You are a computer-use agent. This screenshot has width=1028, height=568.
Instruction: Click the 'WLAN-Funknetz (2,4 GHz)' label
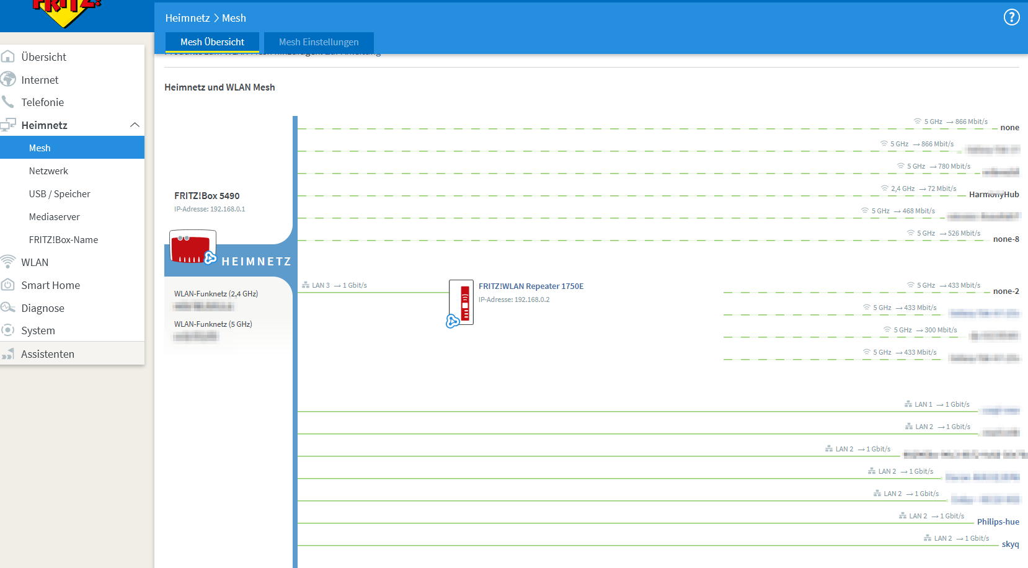216,294
